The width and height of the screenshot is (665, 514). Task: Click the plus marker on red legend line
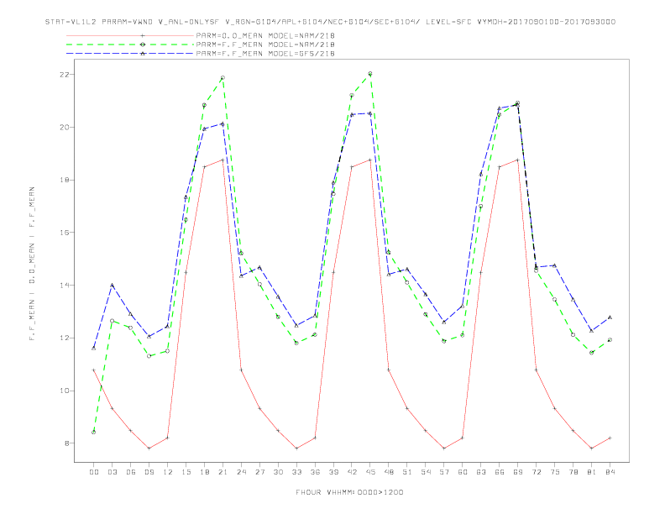143,35
